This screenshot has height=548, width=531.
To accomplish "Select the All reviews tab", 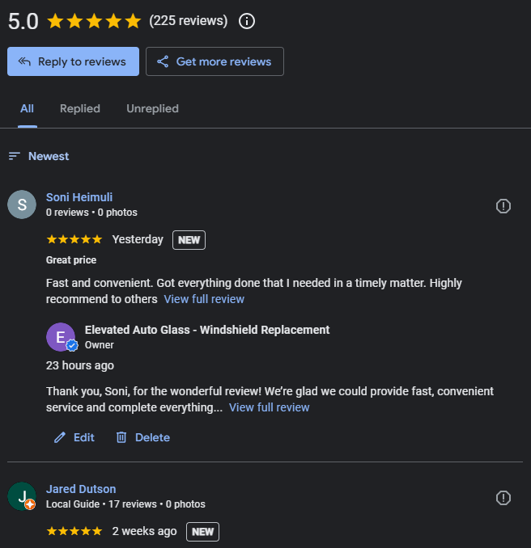I will 28,108.
